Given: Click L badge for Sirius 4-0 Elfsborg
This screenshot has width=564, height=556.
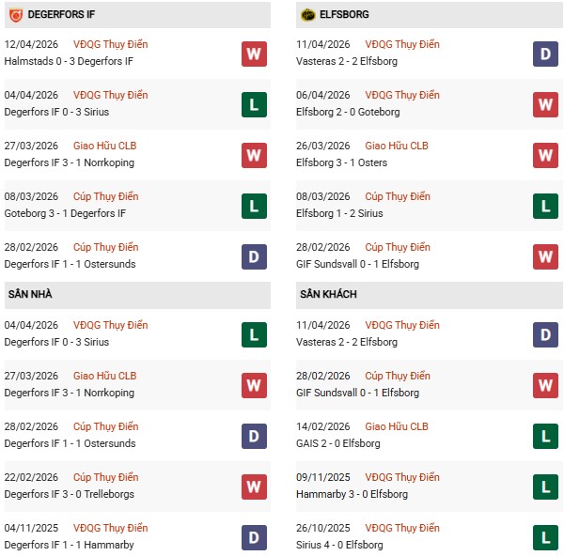Looking at the screenshot, I should click(546, 537).
